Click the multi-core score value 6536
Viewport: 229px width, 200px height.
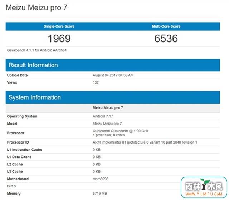[x=166, y=39]
